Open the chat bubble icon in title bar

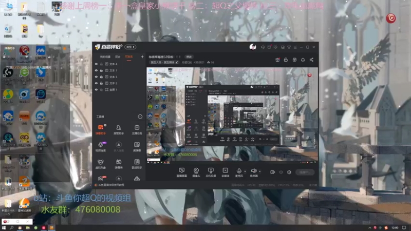275,47
